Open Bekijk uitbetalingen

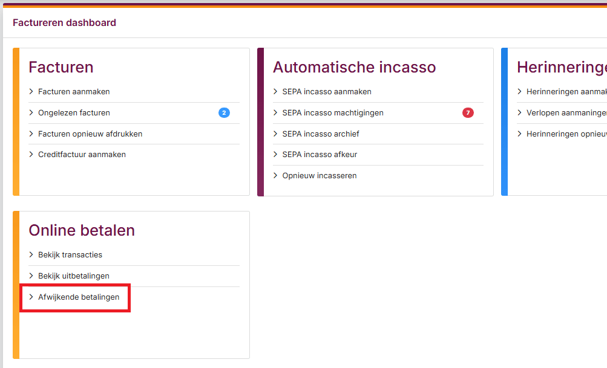tap(74, 276)
